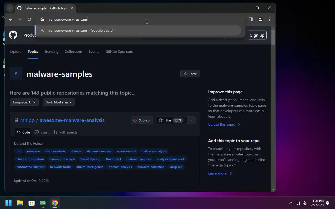The height and width of the screenshot is (209, 335).
Task: Open Sort: Most stars dropdown
Action: (59, 102)
